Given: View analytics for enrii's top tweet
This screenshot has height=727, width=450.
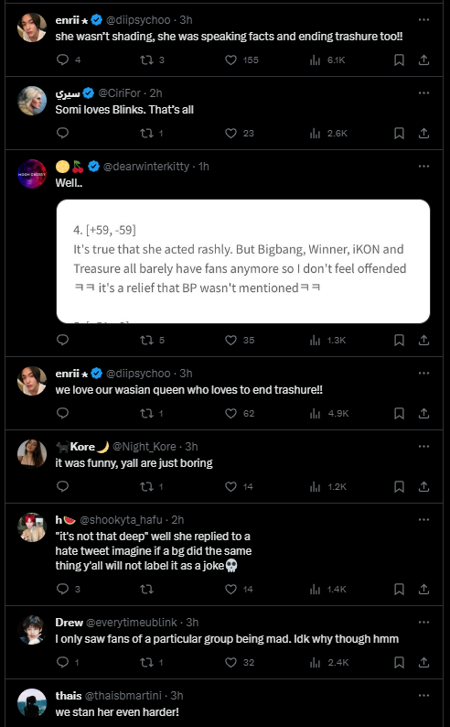Looking at the screenshot, I should point(316,60).
